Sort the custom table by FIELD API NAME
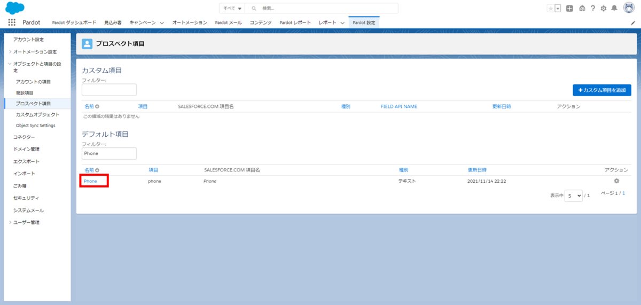This screenshot has height=305, width=641. tap(398, 106)
